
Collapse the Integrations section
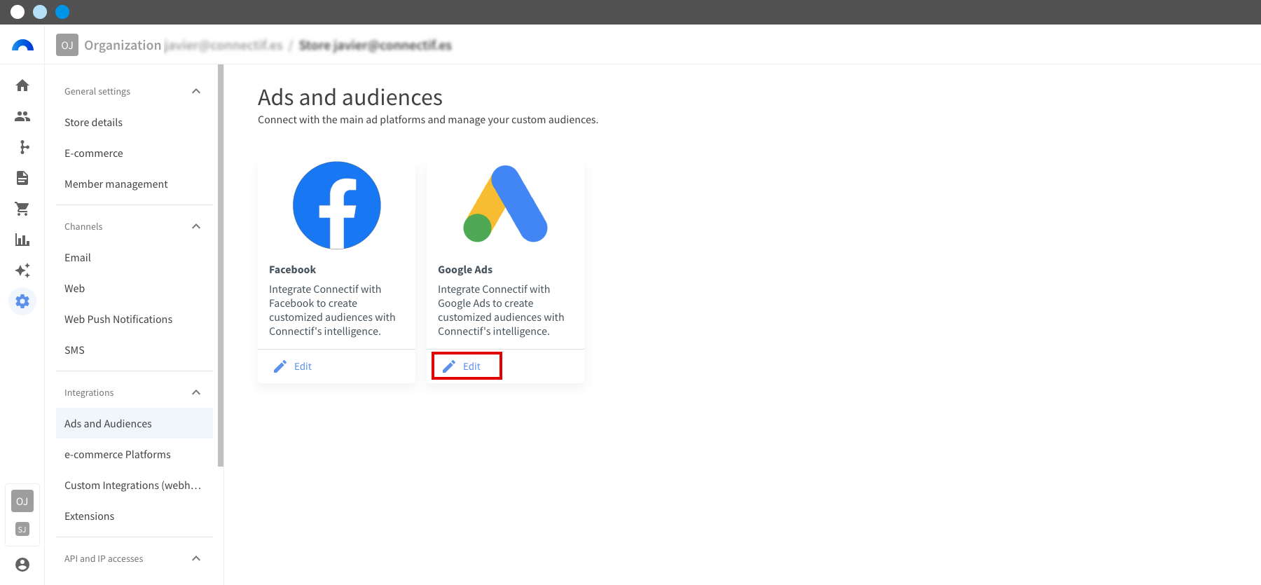click(x=196, y=392)
